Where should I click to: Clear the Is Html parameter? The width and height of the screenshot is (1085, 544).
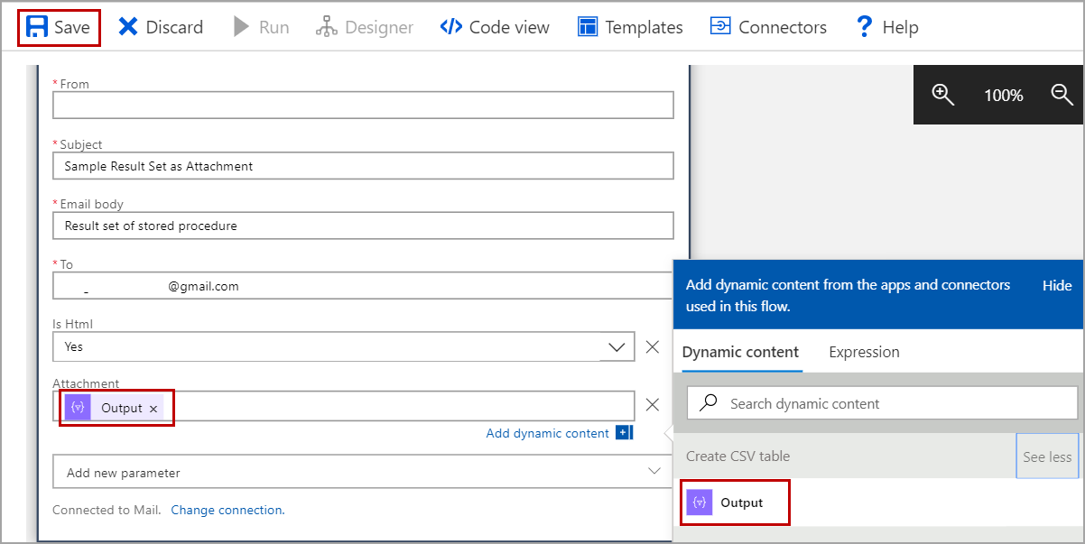click(x=653, y=346)
